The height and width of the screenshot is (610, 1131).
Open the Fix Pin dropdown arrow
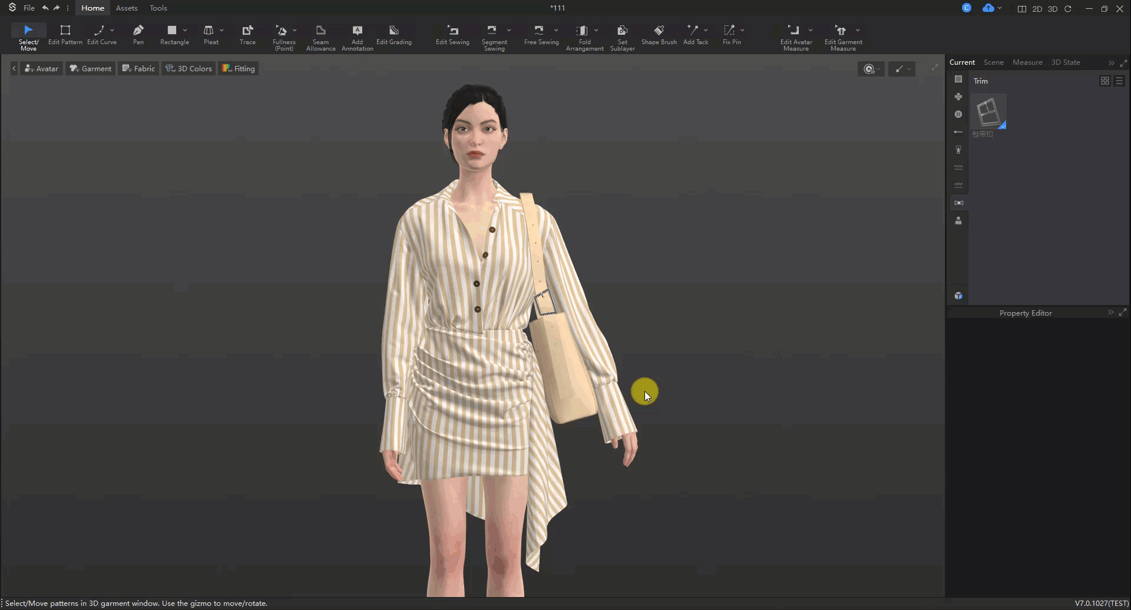click(742, 30)
